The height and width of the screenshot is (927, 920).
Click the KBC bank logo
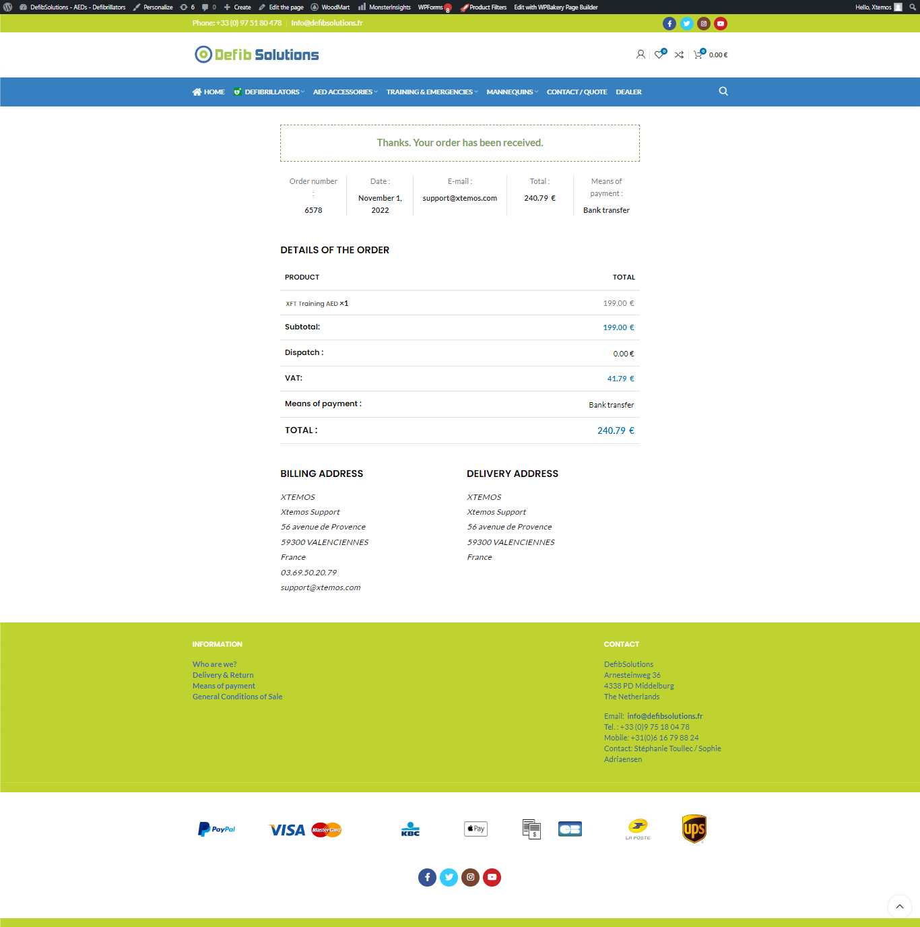click(x=410, y=829)
